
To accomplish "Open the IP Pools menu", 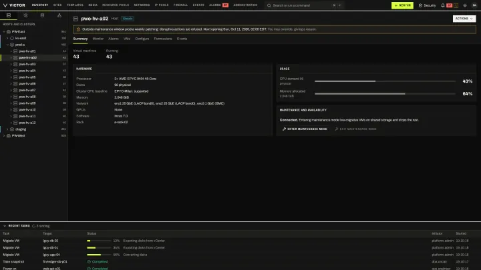I will point(162,5).
